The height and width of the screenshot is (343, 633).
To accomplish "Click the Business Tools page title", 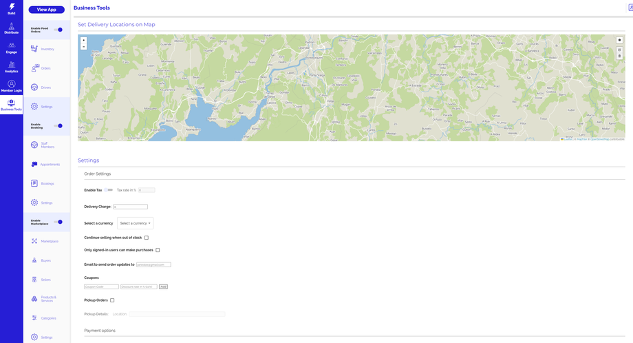I will [92, 8].
